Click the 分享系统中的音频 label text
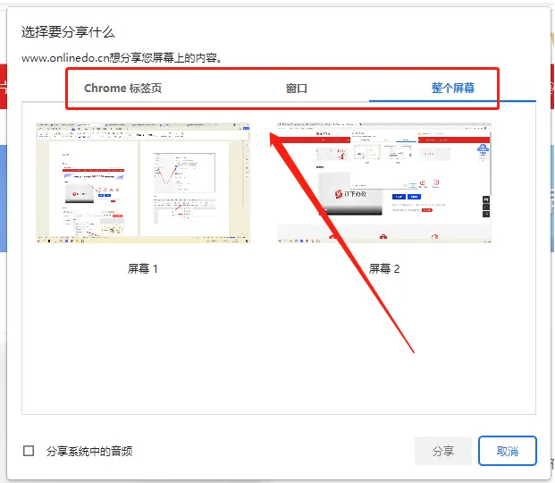555x483 pixels. coord(89,451)
